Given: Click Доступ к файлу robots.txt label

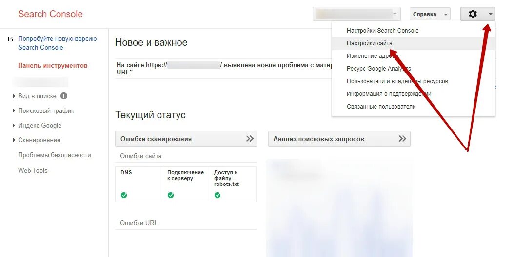Looking at the screenshot, I should point(226,178).
